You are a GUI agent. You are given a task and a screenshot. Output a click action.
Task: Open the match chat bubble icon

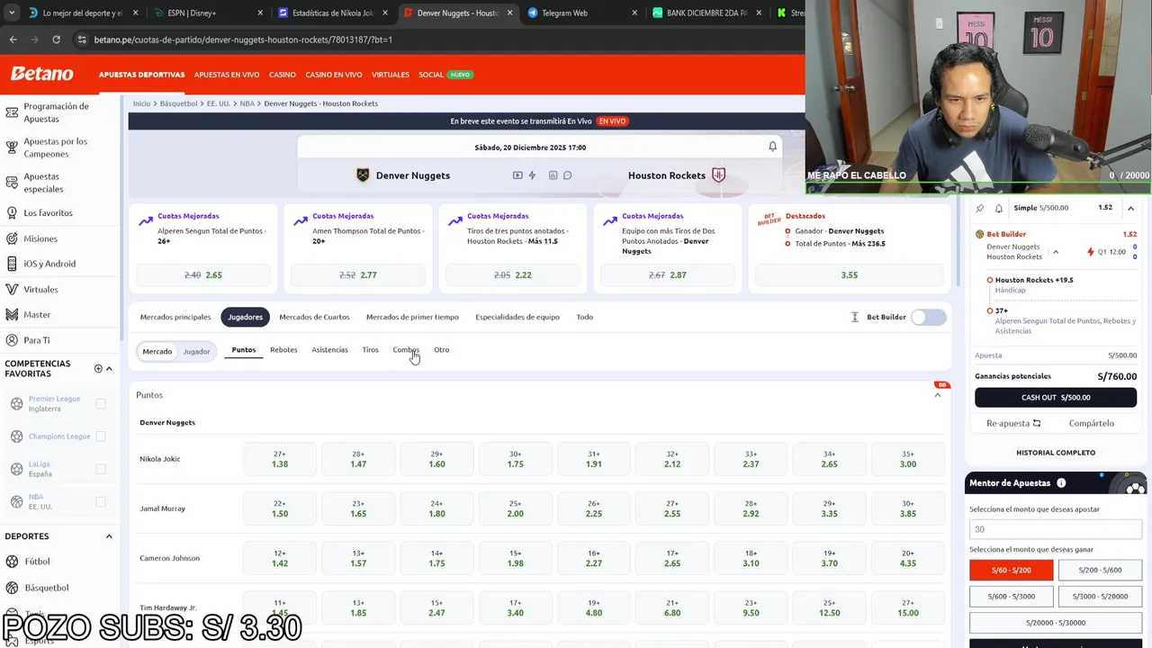tap(568, 175)
